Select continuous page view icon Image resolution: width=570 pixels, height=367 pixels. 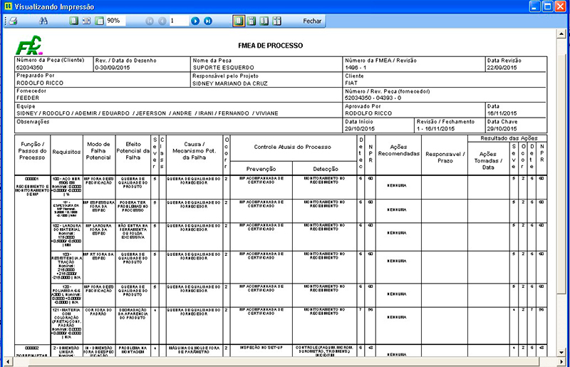pyautogui.click(x=252, y=21)
